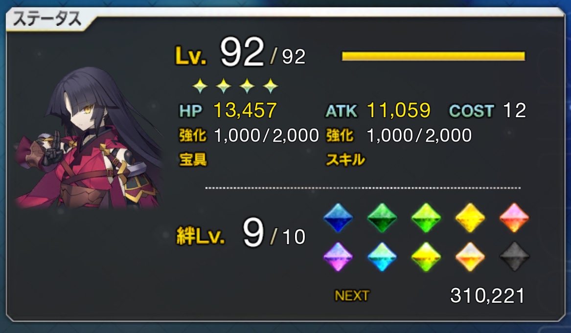Click the top-row bright green gem
This screenshot has height=333, width=571.
[x=426, y=218]
